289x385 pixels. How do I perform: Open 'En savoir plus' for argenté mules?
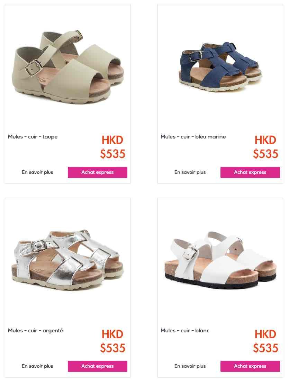37,366
